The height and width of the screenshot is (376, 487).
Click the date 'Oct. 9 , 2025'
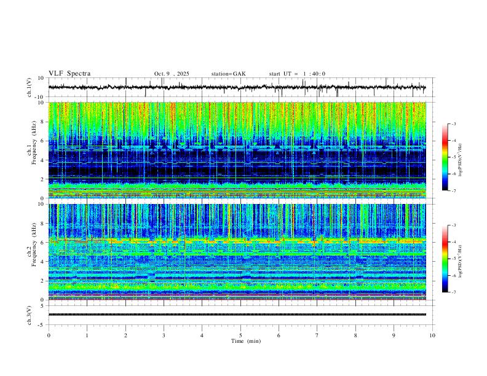click(x=172, y=74)
